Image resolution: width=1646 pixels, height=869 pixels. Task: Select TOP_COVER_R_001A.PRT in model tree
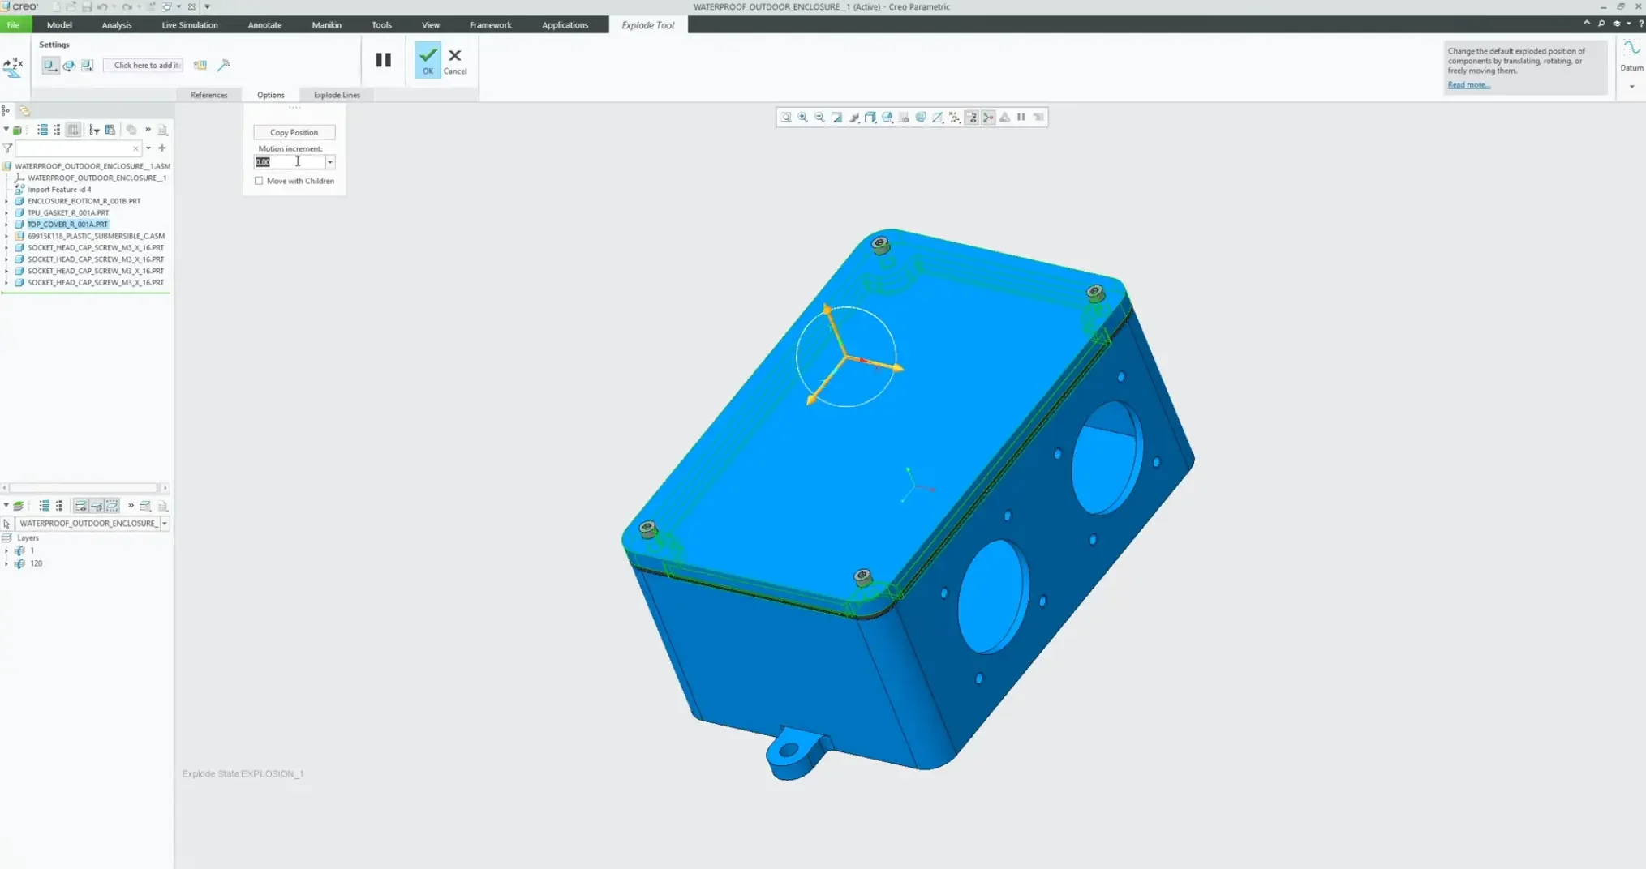(x=67, y=225)
